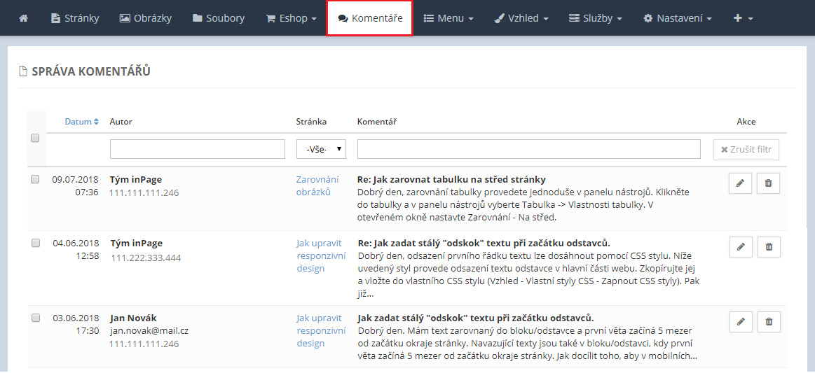Focus the Autor filter input field
This screenshot has height=373, width=815.
(x=197, y=149)
